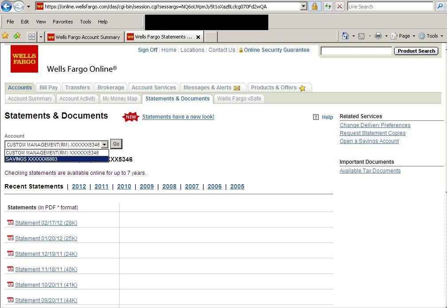Click the red Stop loading icon
Screen dimensions: 447x308
(x=339, y=6)
